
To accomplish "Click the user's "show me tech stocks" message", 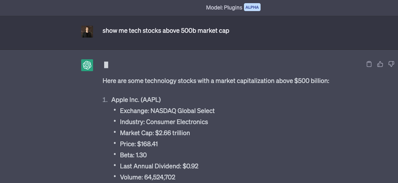I will [166, 30].
